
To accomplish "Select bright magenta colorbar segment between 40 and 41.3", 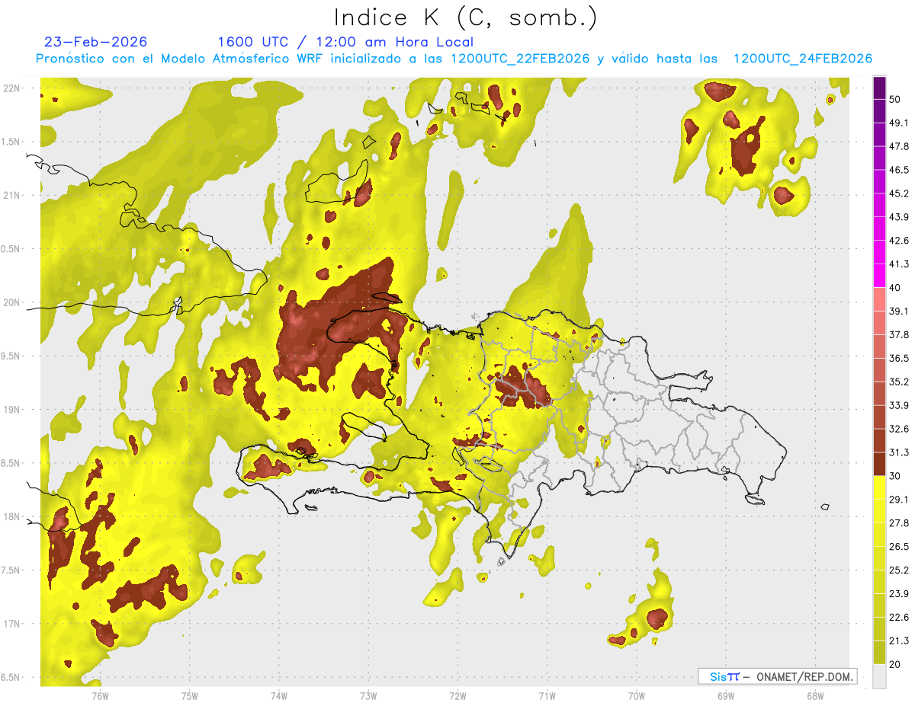I will [x=880, y=276].
